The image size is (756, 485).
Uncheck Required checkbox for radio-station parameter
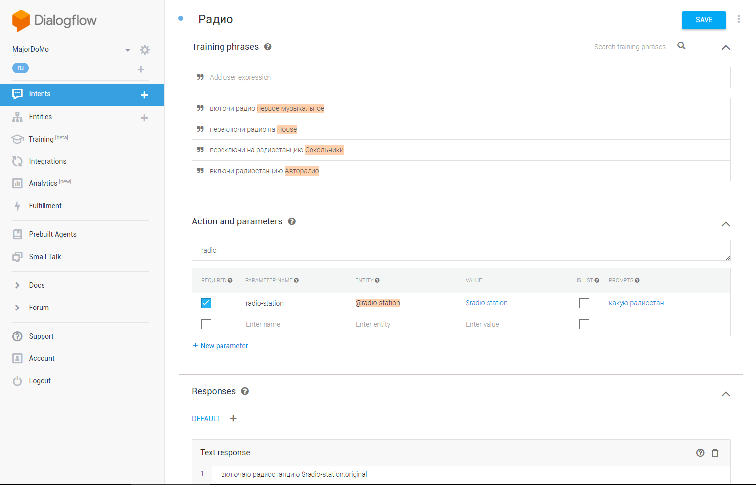pyautogui.click(x=206, y=303)
